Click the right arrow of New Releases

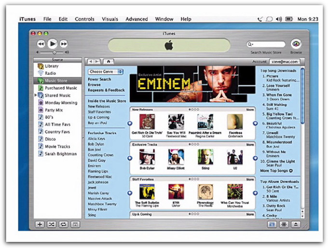(x=255, y=124)
